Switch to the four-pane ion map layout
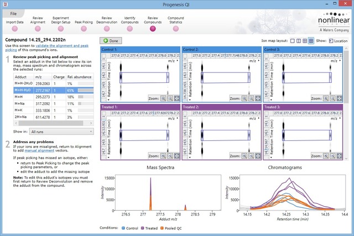 pos(305,41)
